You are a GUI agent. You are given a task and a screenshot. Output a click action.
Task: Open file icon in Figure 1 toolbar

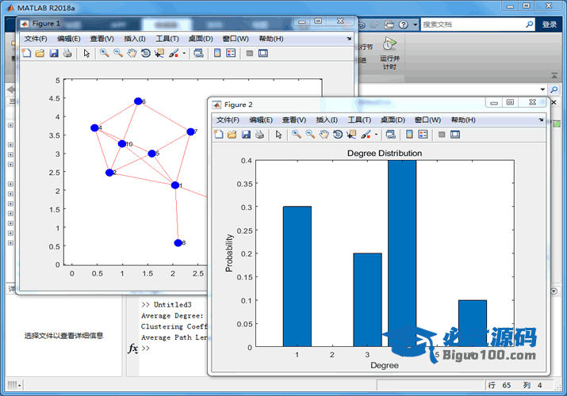(40, 53)
